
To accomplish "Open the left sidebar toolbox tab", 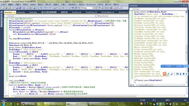I will (x=1, y=19).
